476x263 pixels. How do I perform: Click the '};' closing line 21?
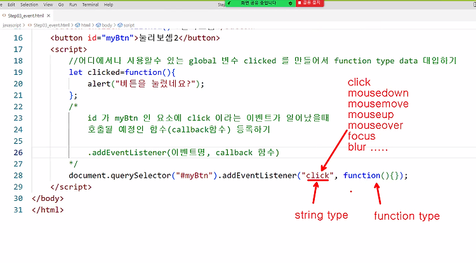click(x=73, y=96)
